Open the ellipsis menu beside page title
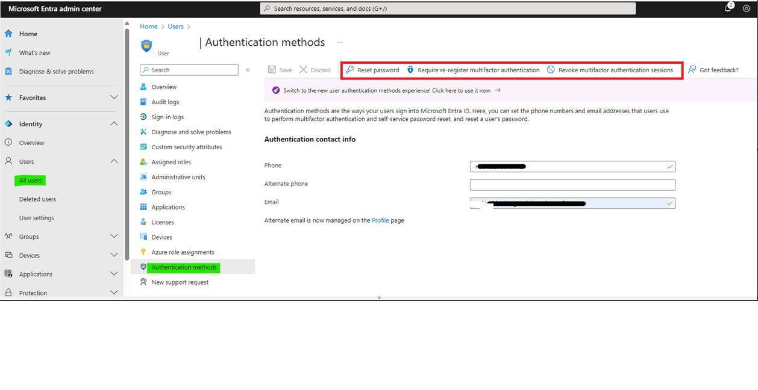Image resolution: width=758 pixels, height=390 pixels. (340, 42)
